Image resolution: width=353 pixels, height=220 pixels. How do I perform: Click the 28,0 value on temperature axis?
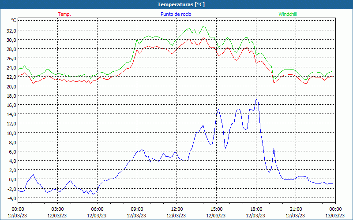(11, 49)
